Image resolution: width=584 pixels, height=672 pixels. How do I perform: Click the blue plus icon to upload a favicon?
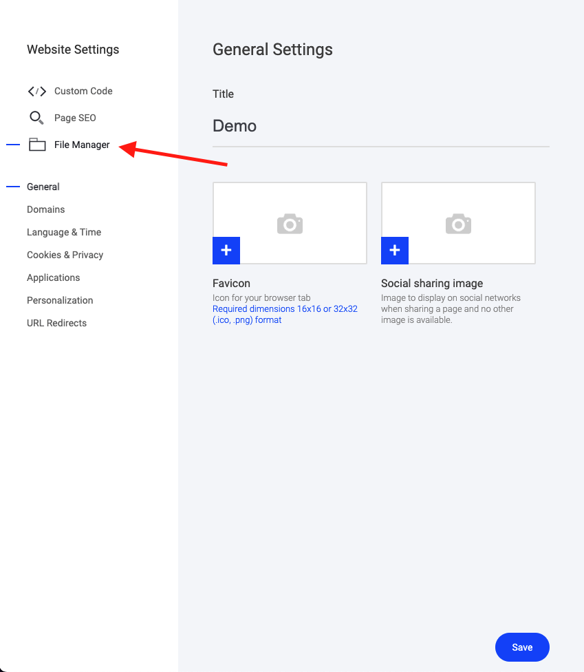point(226,251)
